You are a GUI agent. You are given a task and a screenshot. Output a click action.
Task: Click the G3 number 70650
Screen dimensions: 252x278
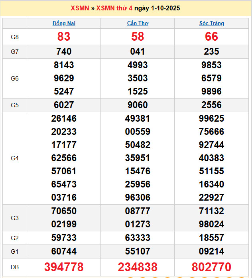[x=64, y=211]
